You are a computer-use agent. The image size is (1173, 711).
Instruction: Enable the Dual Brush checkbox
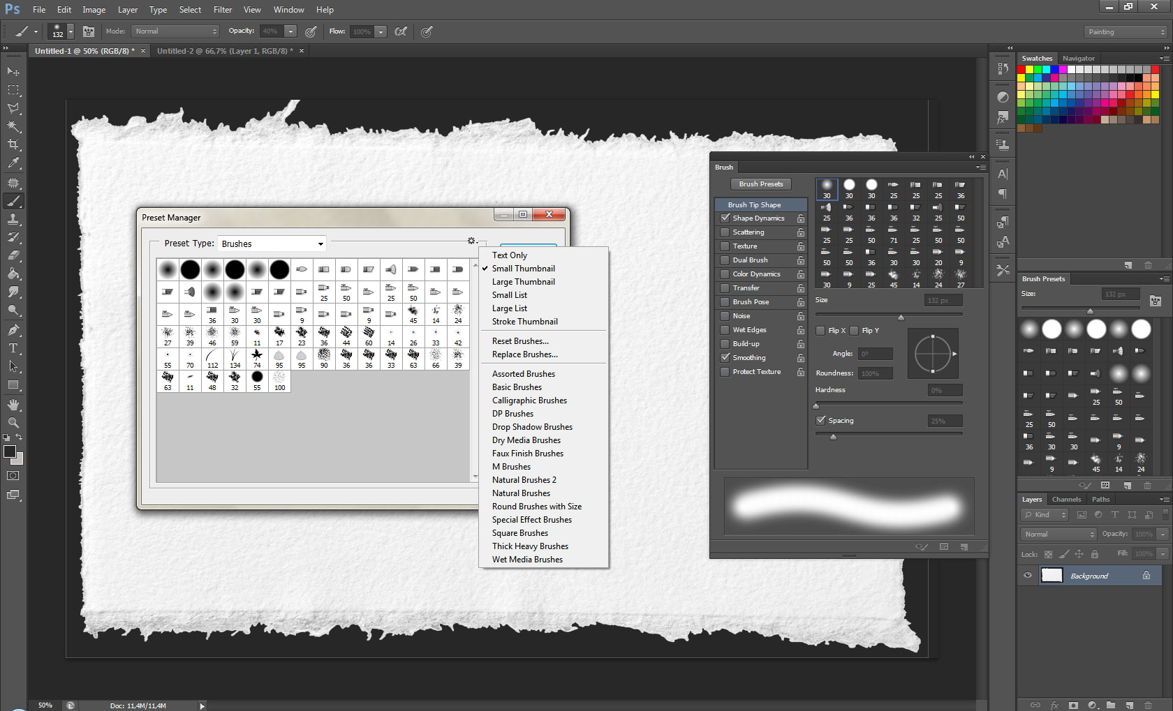click(x=725, y=260)
